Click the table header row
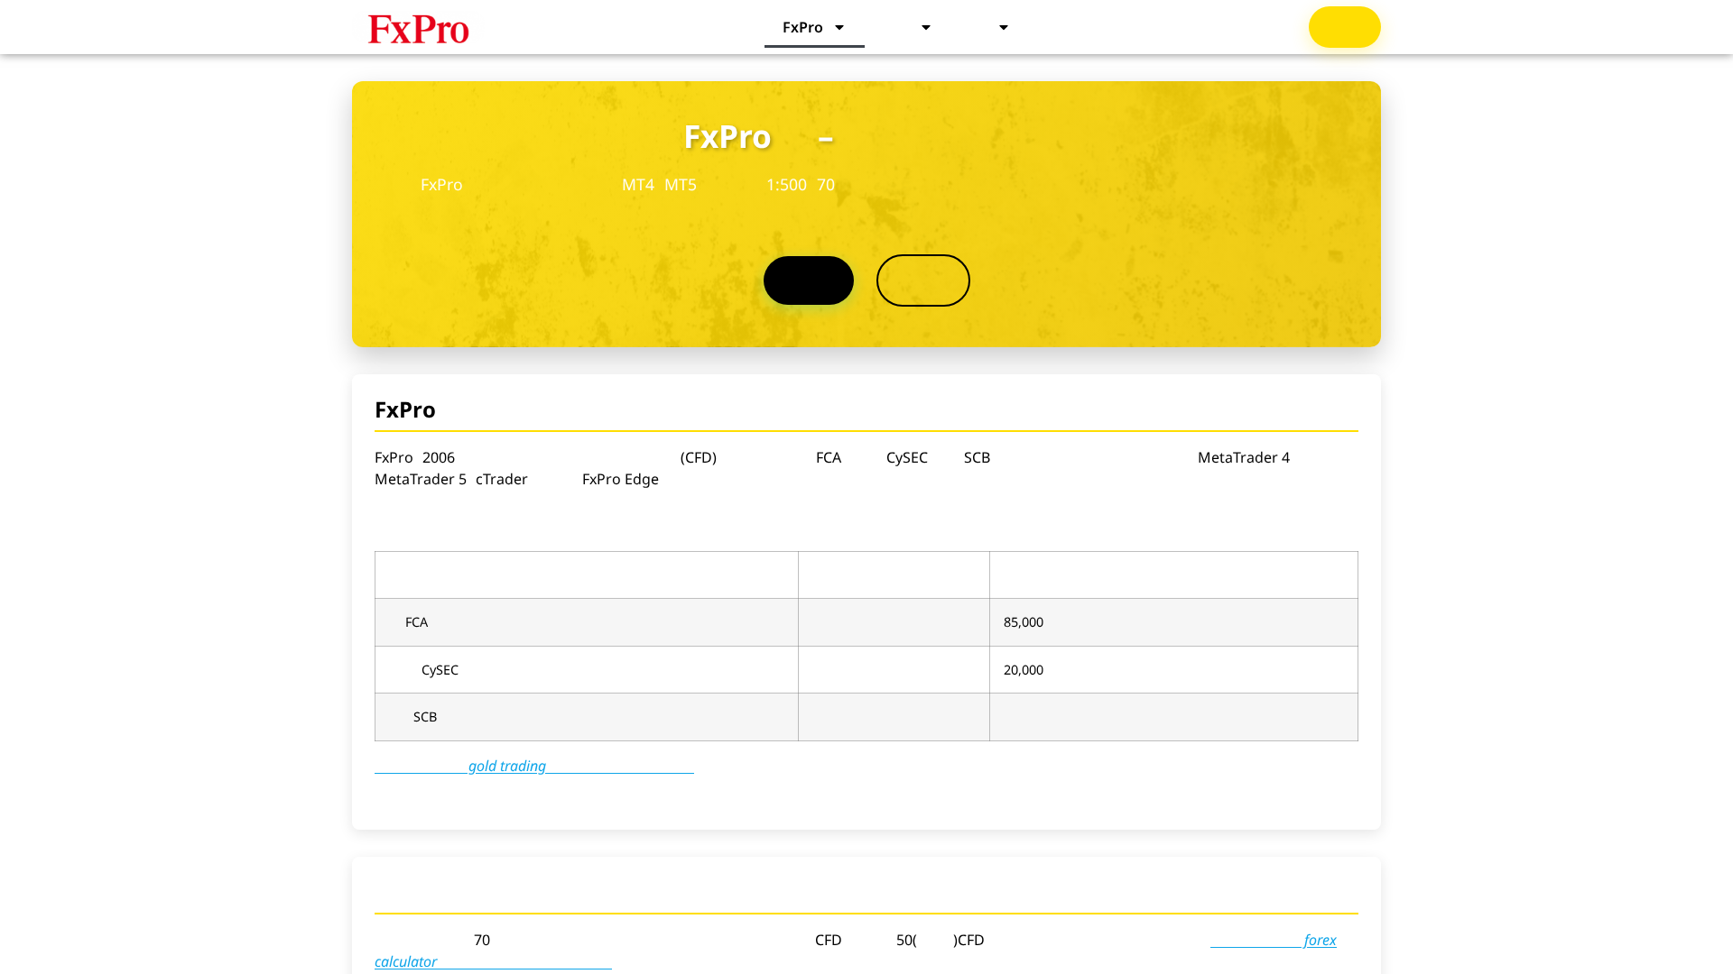Viewport: 1733px width, 974px height. (587, 574)
